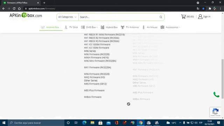The width and height of the screenshot is (224, 126).
Task: Click the green phone call icon
Action: pos(216,94)
